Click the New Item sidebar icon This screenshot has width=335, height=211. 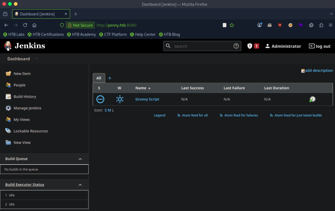click(x=9, y=74)
